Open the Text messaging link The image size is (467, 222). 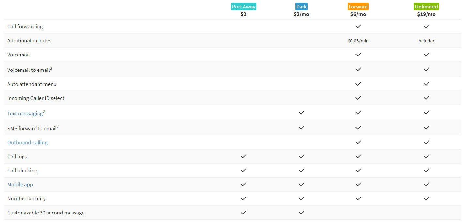click(x=24, y=113)
